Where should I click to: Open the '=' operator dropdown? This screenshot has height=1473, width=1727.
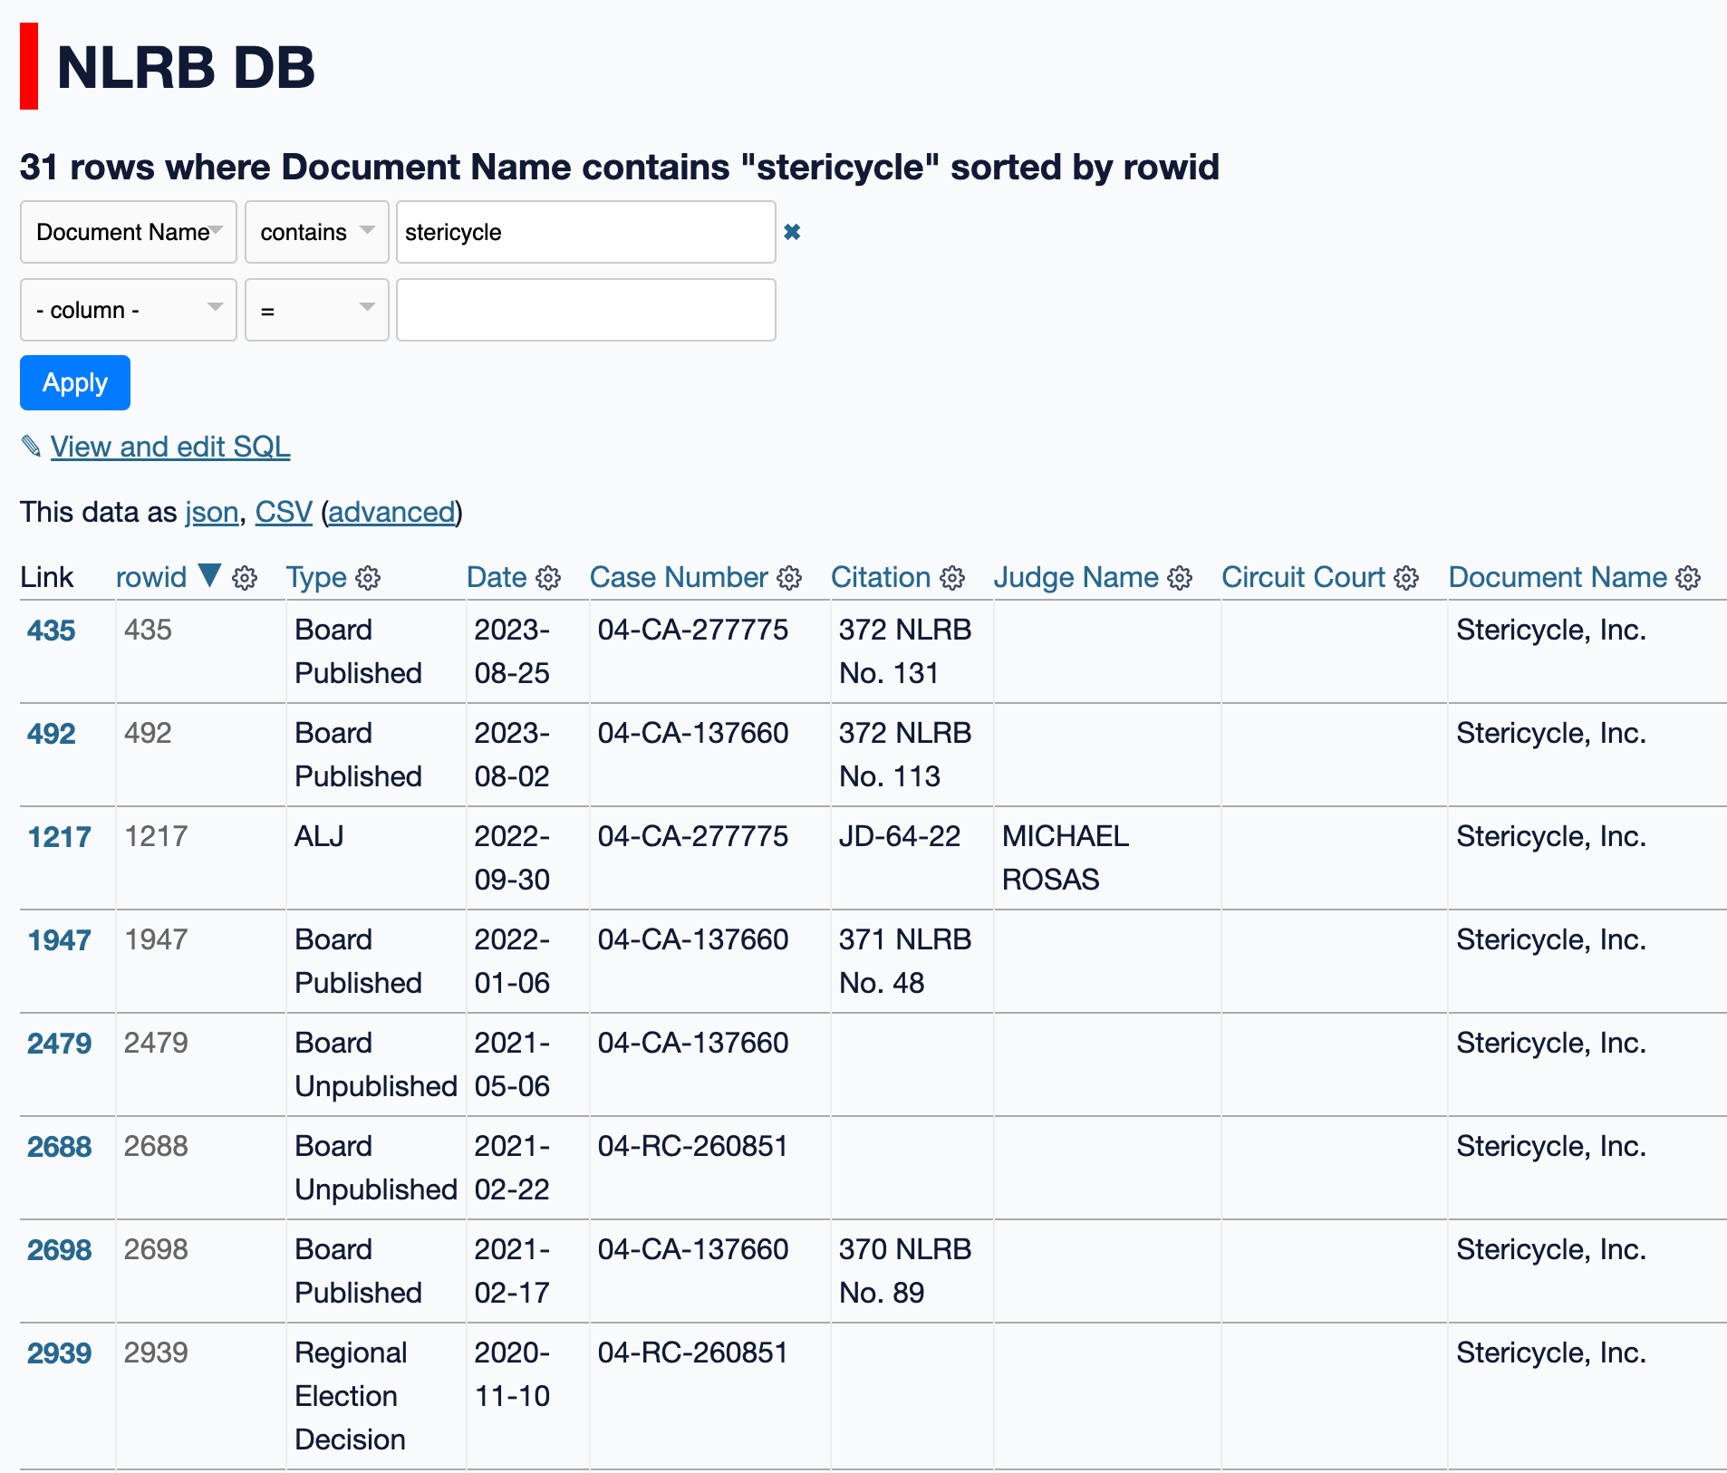[x=316, y=310]
